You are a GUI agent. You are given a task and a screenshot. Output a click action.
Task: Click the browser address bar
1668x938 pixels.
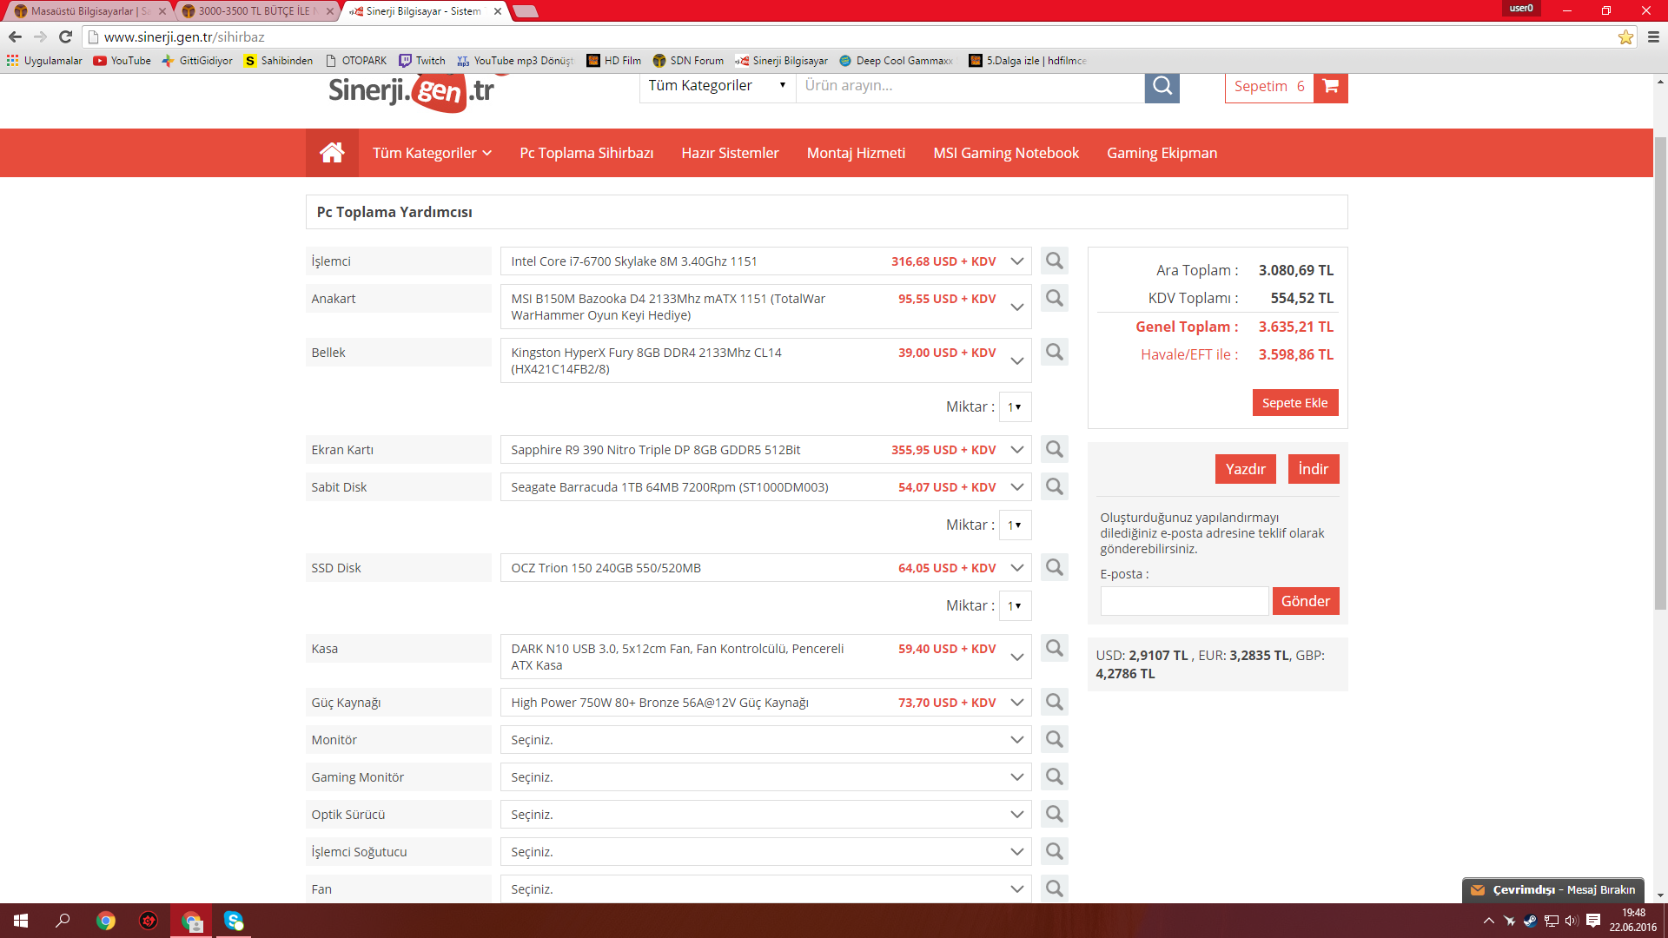click(x=851, y=36)
